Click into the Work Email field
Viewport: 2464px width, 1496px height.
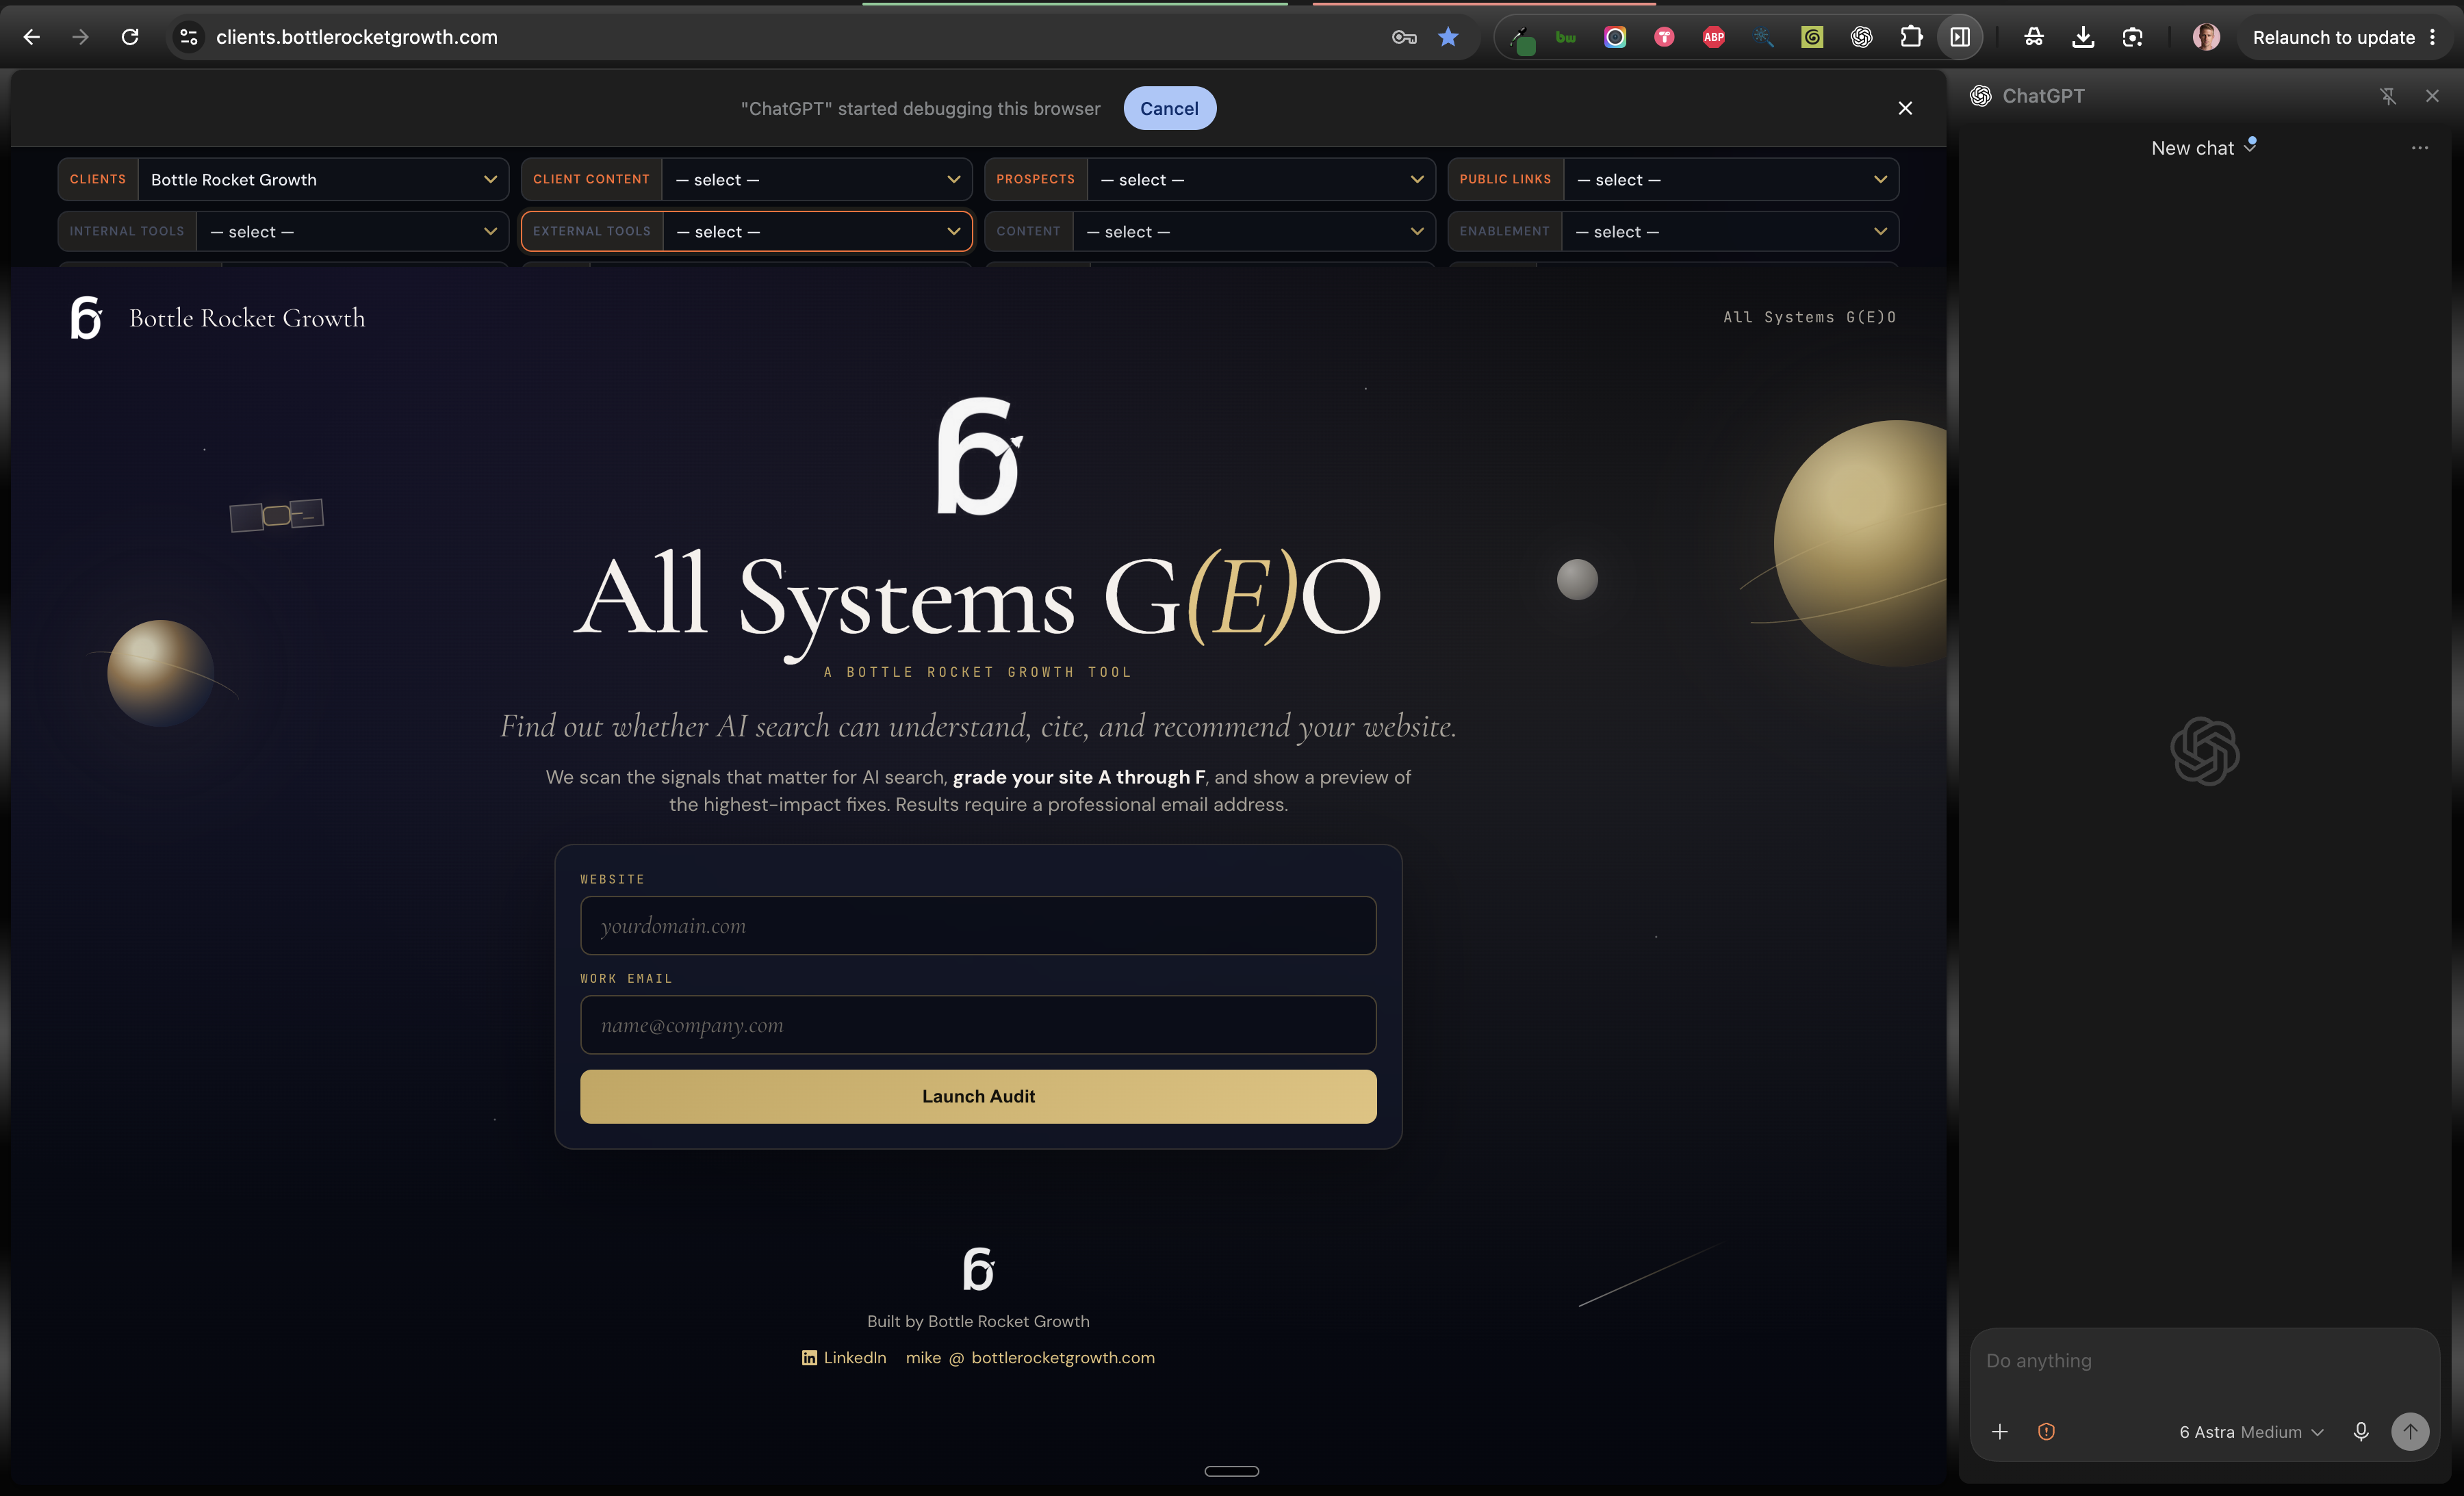pyautogui.click(x=978, y=1024)
